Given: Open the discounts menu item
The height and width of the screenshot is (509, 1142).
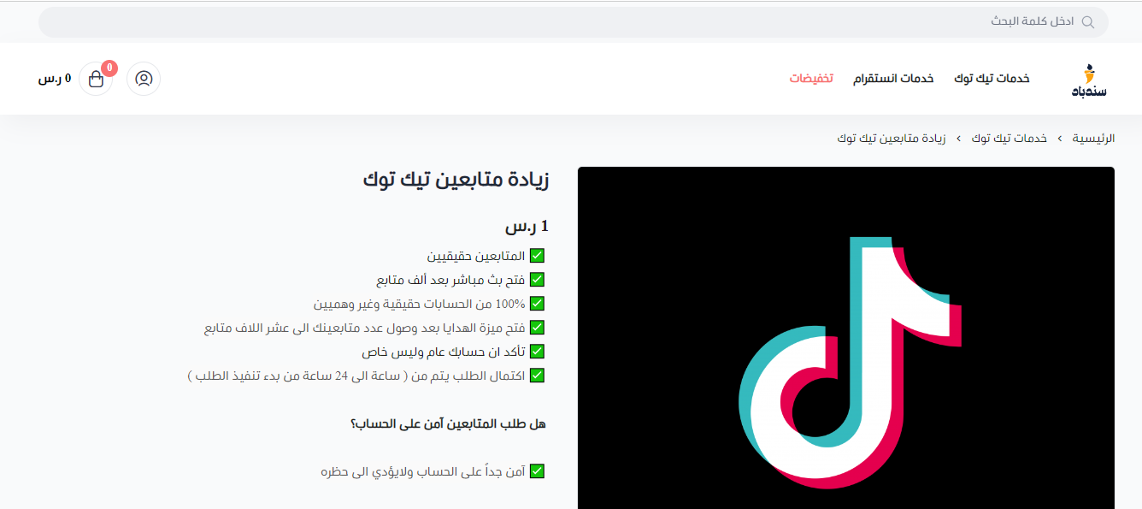Looking at the screenshot, I should (x=811, y=79).
